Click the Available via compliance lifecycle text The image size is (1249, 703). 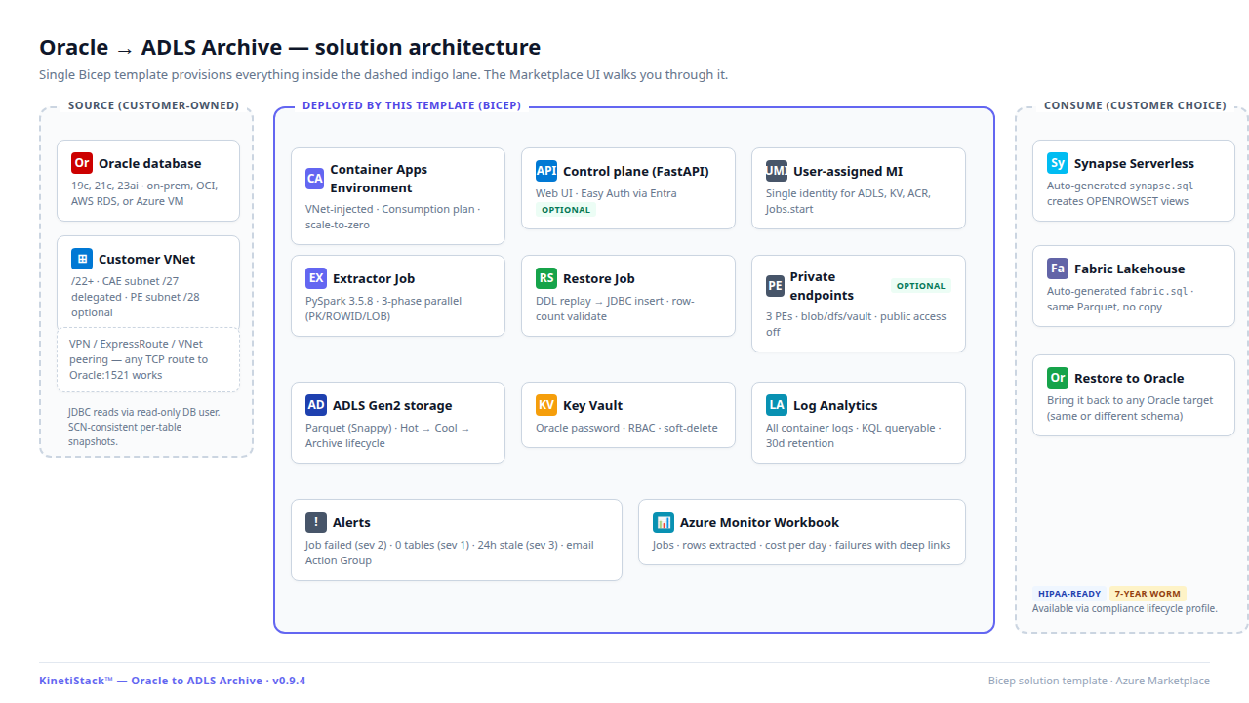click(x=1125, y=608)
